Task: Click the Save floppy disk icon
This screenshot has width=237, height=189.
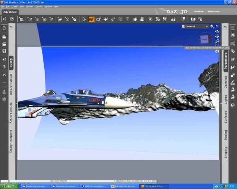Action: (x=4, y=51)
